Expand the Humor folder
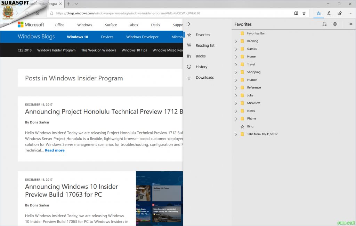The height and width of the screenshot is (226, 356). pos(236,80)
